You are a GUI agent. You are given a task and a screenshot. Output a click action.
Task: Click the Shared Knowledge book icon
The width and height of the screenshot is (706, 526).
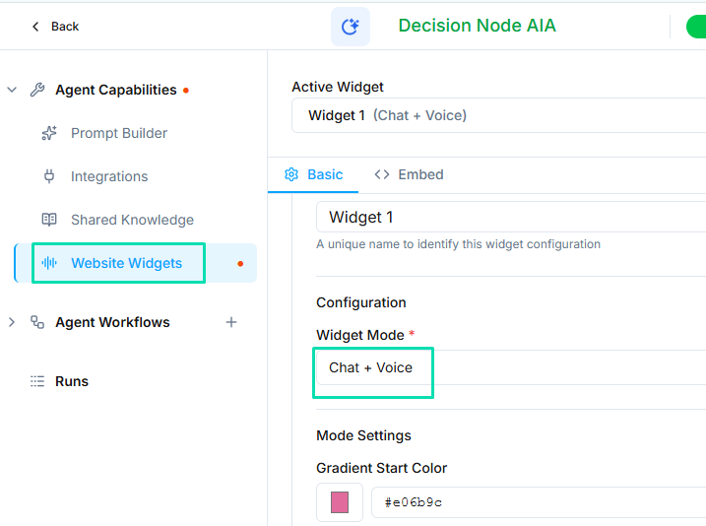point(49,220)
